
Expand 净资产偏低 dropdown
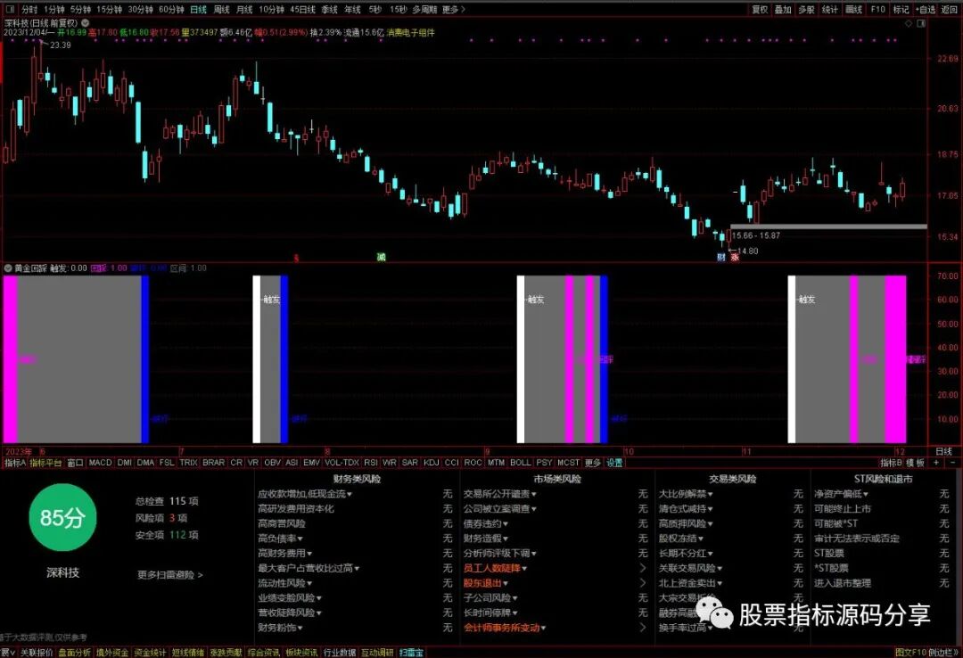point(842,494)
